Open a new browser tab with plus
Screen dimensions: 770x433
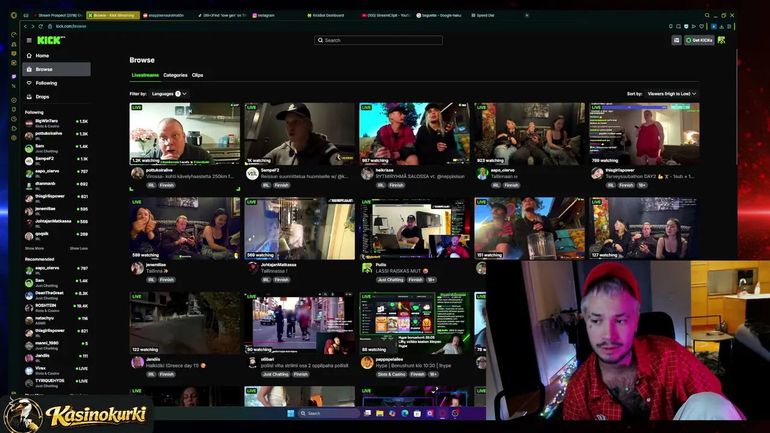[x=526, y=15]
